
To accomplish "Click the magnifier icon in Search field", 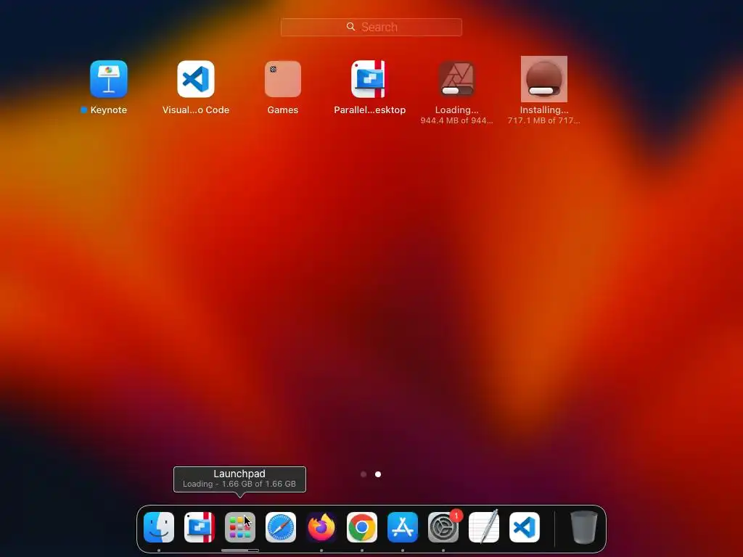I will pyautogui.click(x=350, y=27).
